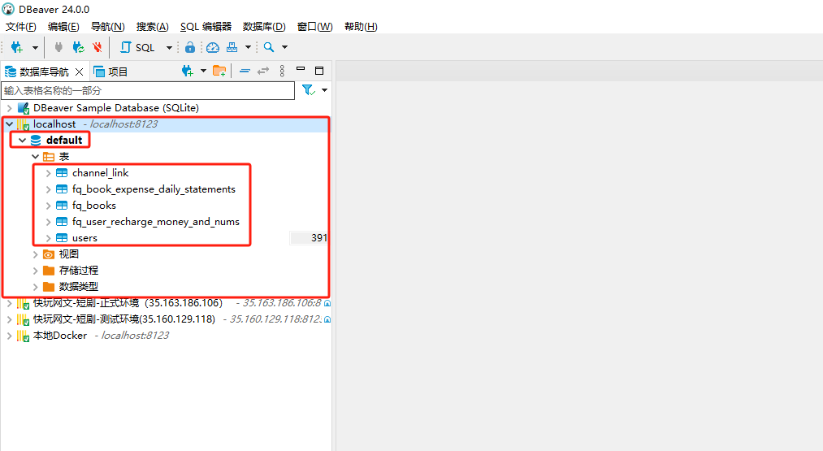
Task: Select the channel_link table
Action: point(100,173)
